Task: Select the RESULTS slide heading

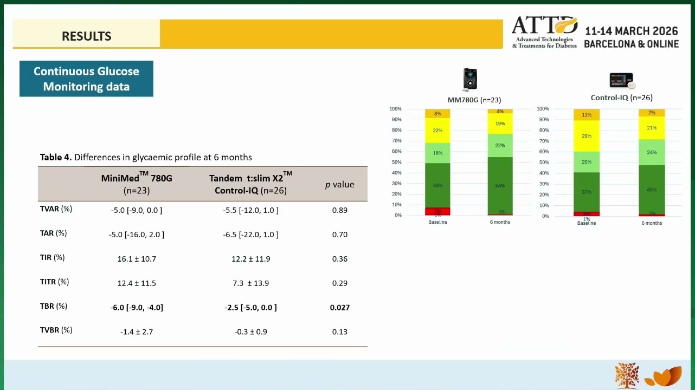Action: coord(87,36)
